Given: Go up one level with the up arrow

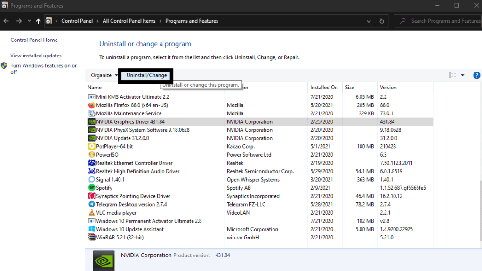Looking at the screenshot, I should tap(38, 21).
